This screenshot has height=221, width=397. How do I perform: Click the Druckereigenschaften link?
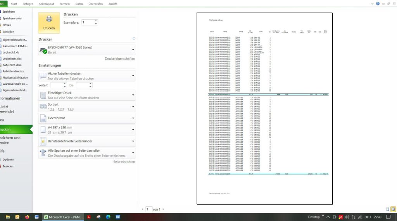coord(120,58)
